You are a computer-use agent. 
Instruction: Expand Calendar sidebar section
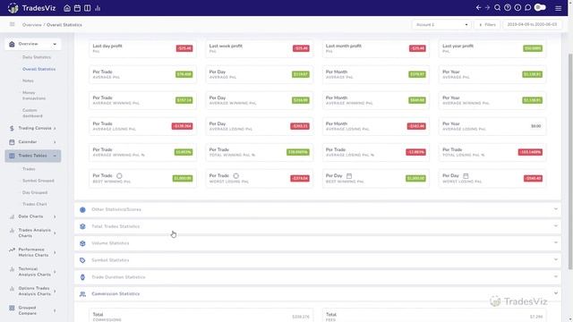point(33,142)
